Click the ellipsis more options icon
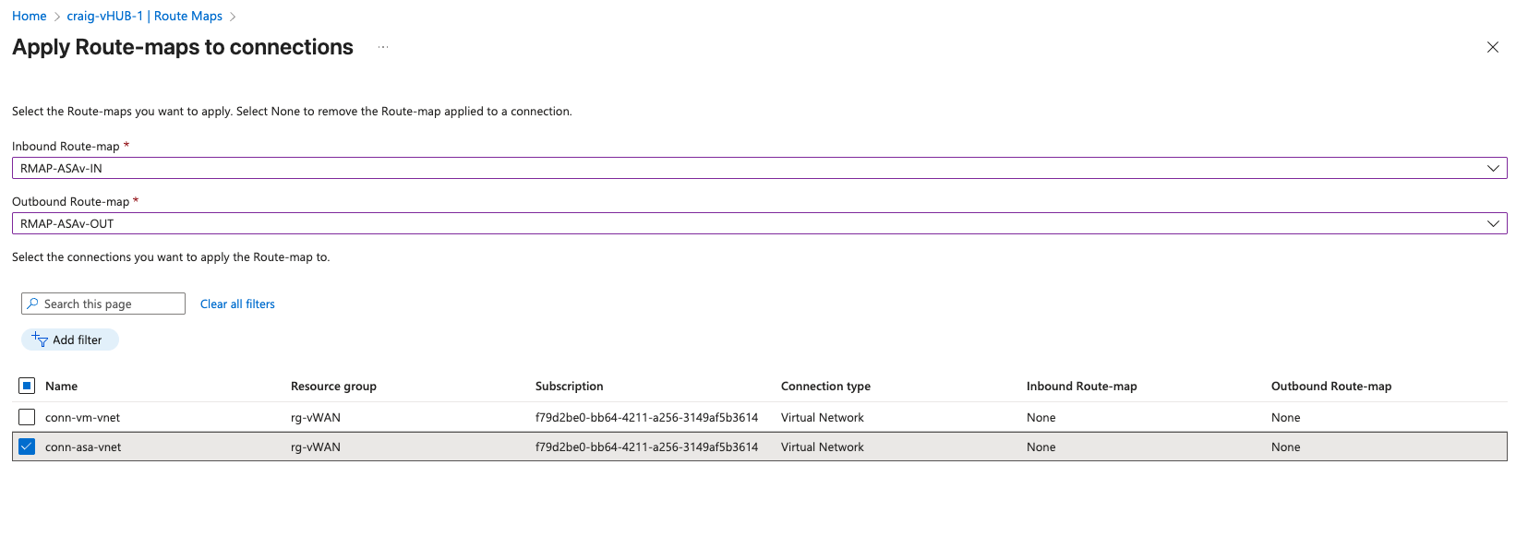This screenshot has width=1516, height=560. coord(383,47)
